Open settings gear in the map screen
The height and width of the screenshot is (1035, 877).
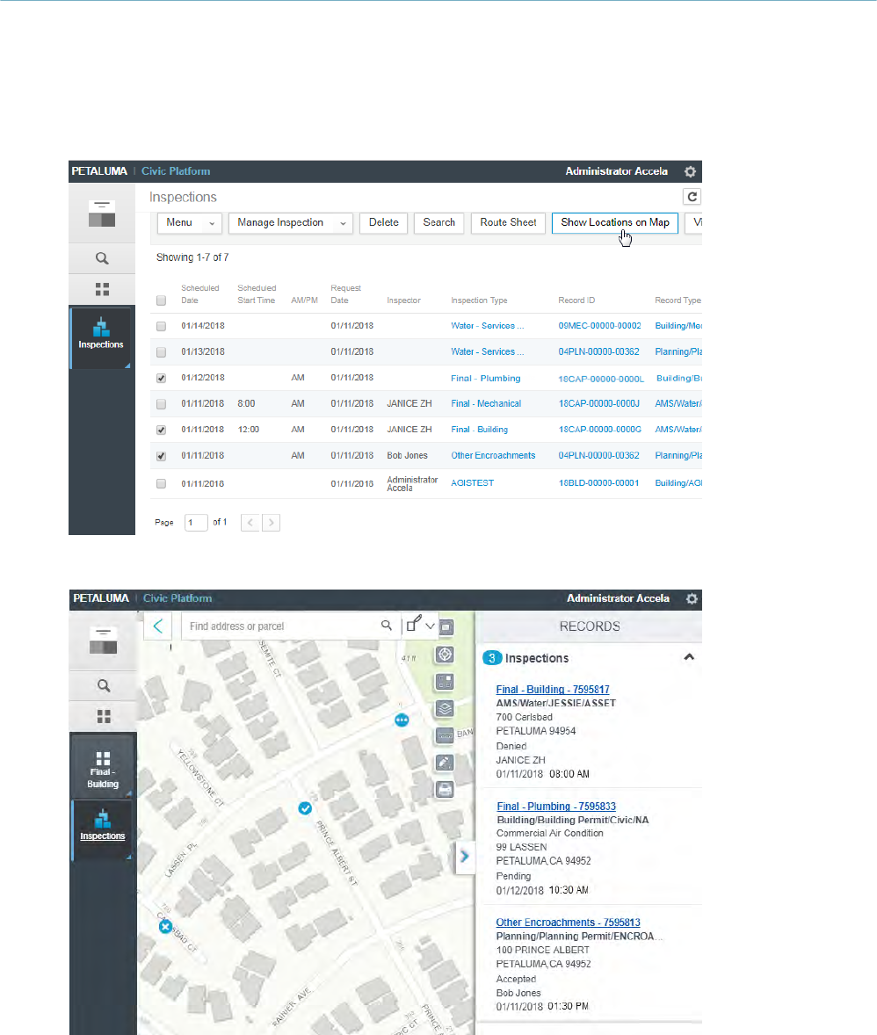pos(692,598)
